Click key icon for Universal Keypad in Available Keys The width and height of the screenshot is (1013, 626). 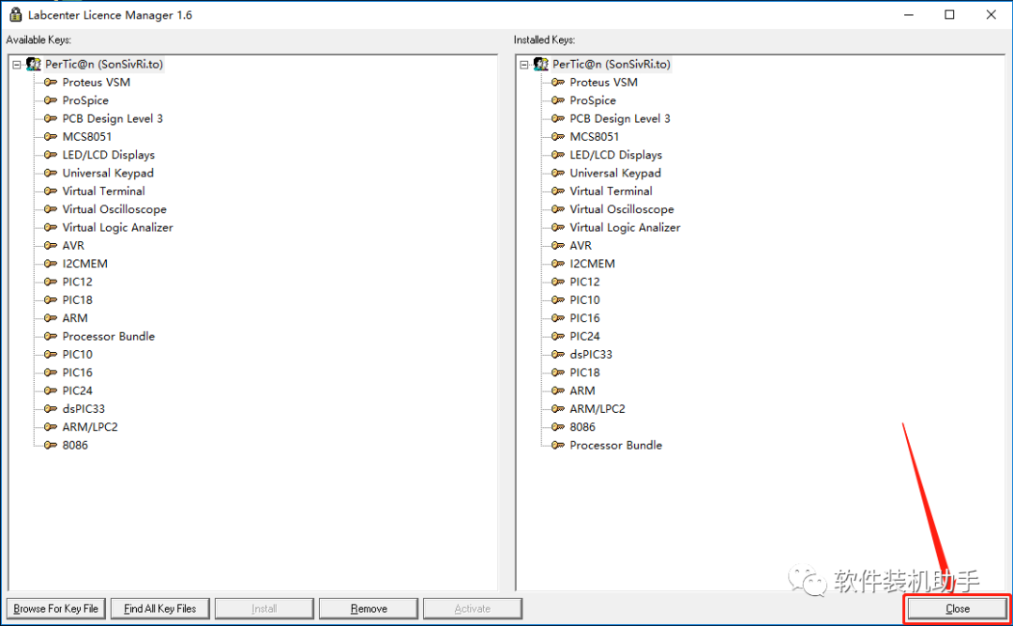click(51, 173)
